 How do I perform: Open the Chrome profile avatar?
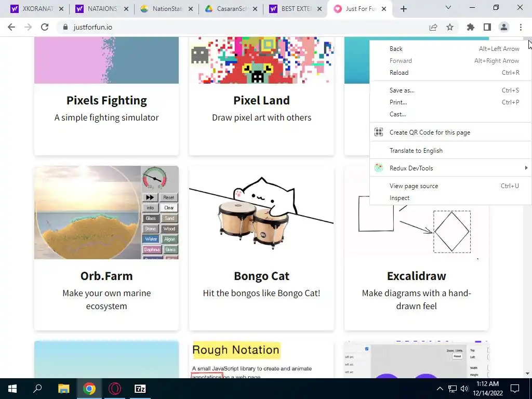click(x=504, y=27)
